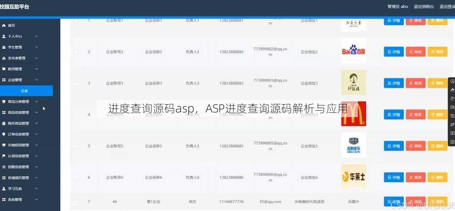Click the 教师管理 chat icon

click(x=4, y=69)
